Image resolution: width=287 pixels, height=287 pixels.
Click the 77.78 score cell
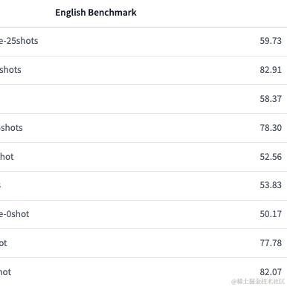(x=271, y=243)
